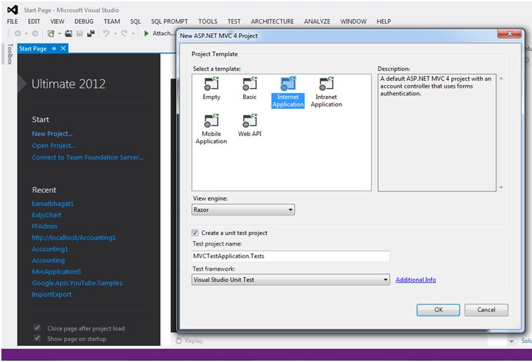
Task: Click the green Start/Attach play icon
Action: point(146,33)
